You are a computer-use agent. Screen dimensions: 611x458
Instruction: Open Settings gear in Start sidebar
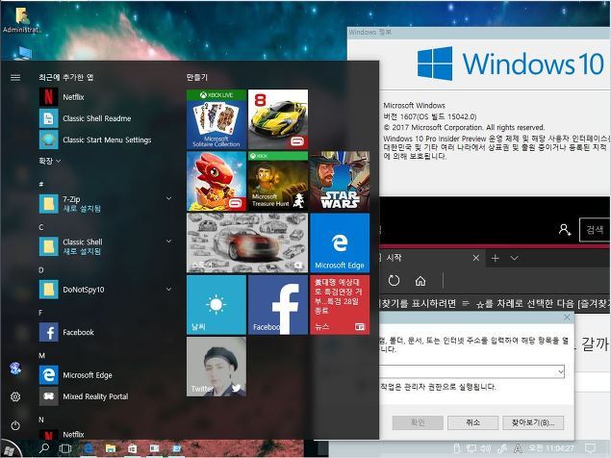(15, 396)
